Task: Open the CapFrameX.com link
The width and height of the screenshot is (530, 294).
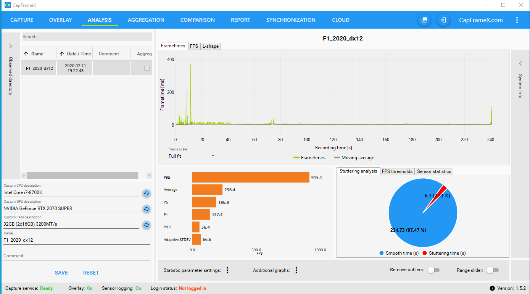Action: (481, 20)
